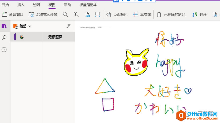This screenshot has width=220, height=123.
Task: Click the New Window icon
Action: pos(4,14)
